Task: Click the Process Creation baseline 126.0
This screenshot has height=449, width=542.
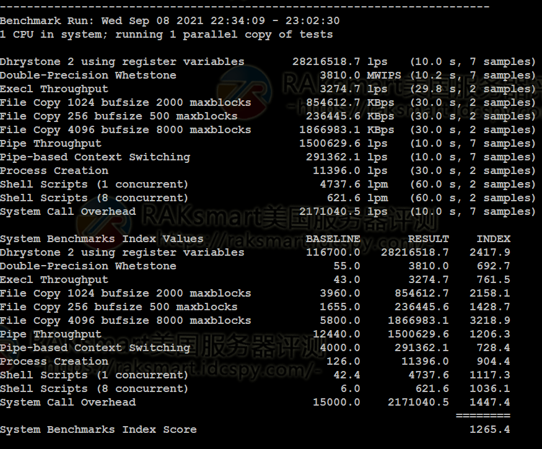Action: pos(343,362)
